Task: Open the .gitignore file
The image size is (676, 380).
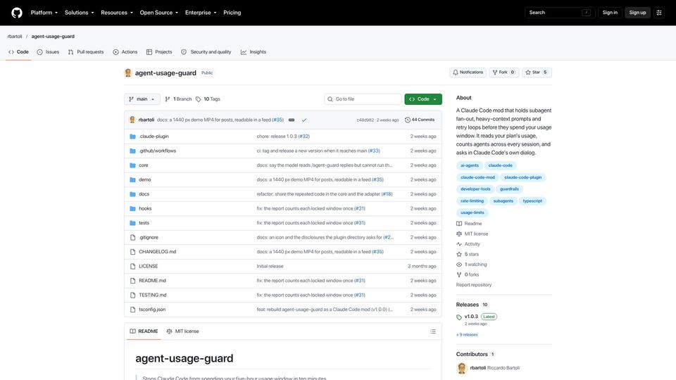Action: [149, 237]
